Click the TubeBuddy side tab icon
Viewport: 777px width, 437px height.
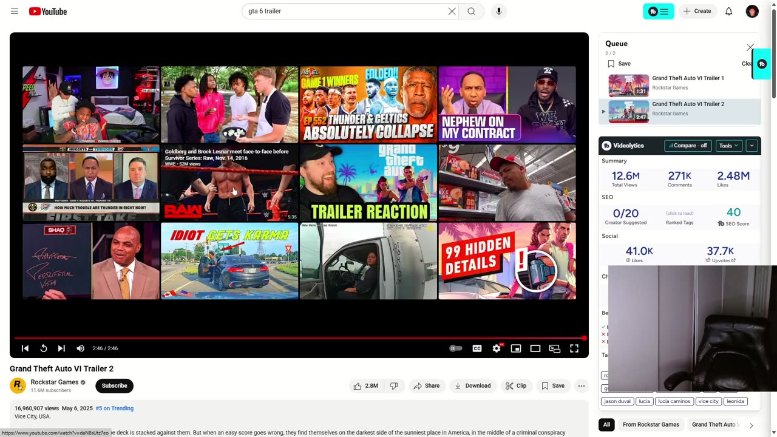tap(762, 64)
